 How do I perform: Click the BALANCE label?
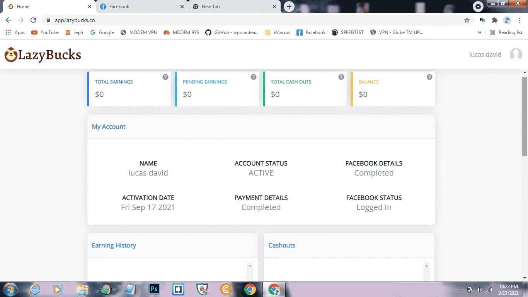pyautogui.click(x=369, y=82)
